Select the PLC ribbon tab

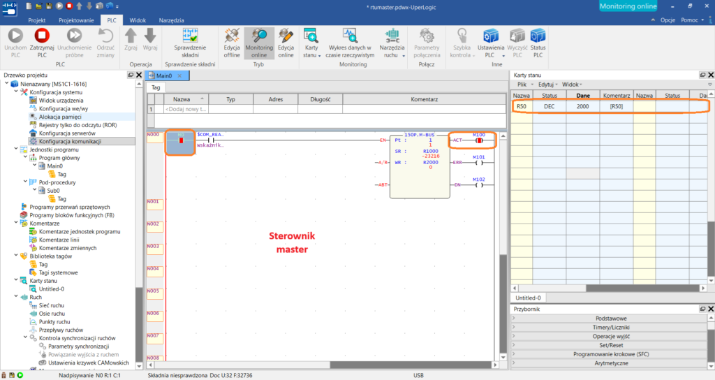(112, 20)
